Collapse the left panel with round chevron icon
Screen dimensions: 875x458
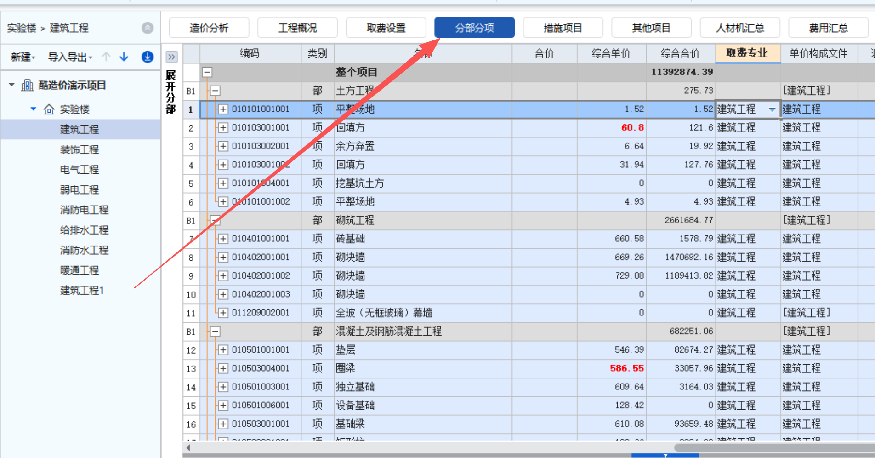pyautogui.click(x=147, y=28)
